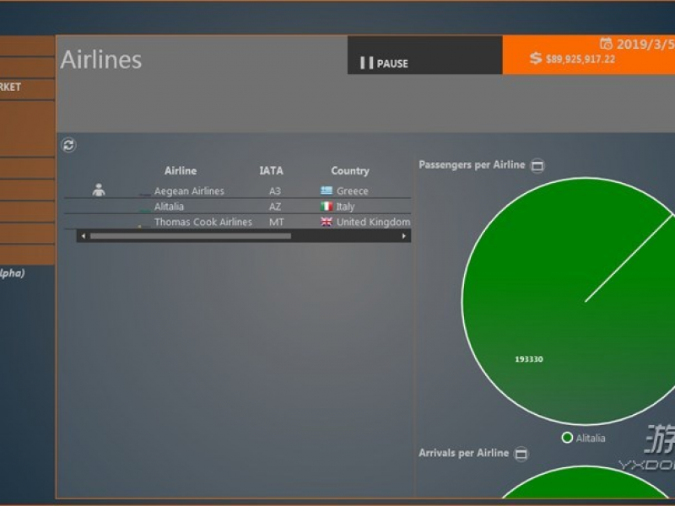Click the table scrollbar's right arrow
The width and height of the screenshot is (675, 506).
click(406, 236)
